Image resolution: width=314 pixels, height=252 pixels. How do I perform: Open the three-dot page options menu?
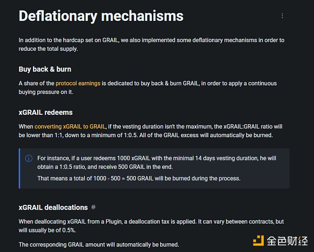(x=283, y=16)
